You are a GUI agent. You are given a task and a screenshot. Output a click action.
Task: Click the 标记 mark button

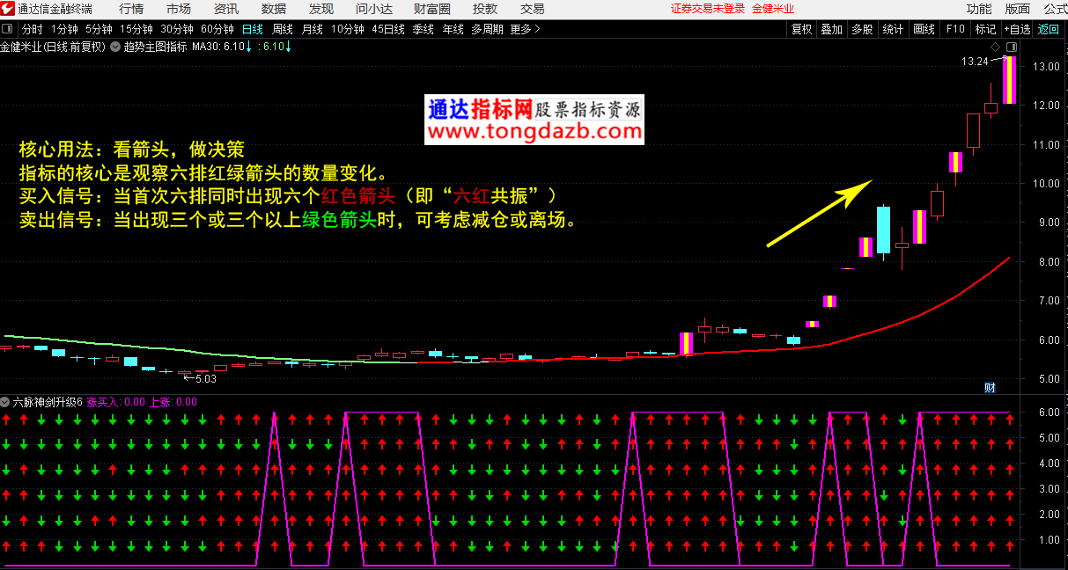pyautogui.click(x=985, y=29)
